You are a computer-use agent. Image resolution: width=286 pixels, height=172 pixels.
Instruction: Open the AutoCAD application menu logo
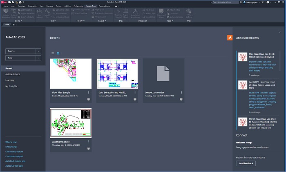(x=4, y=2)
